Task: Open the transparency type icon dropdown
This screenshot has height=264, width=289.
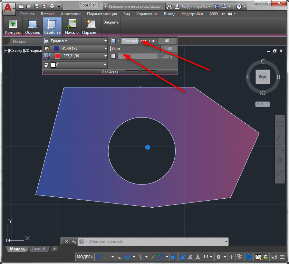Action: (119, 41)
